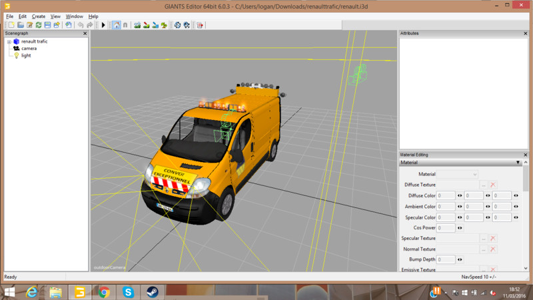Toggle the magnet snap tool
Screen dimensions: 533x300
[125, 25]
